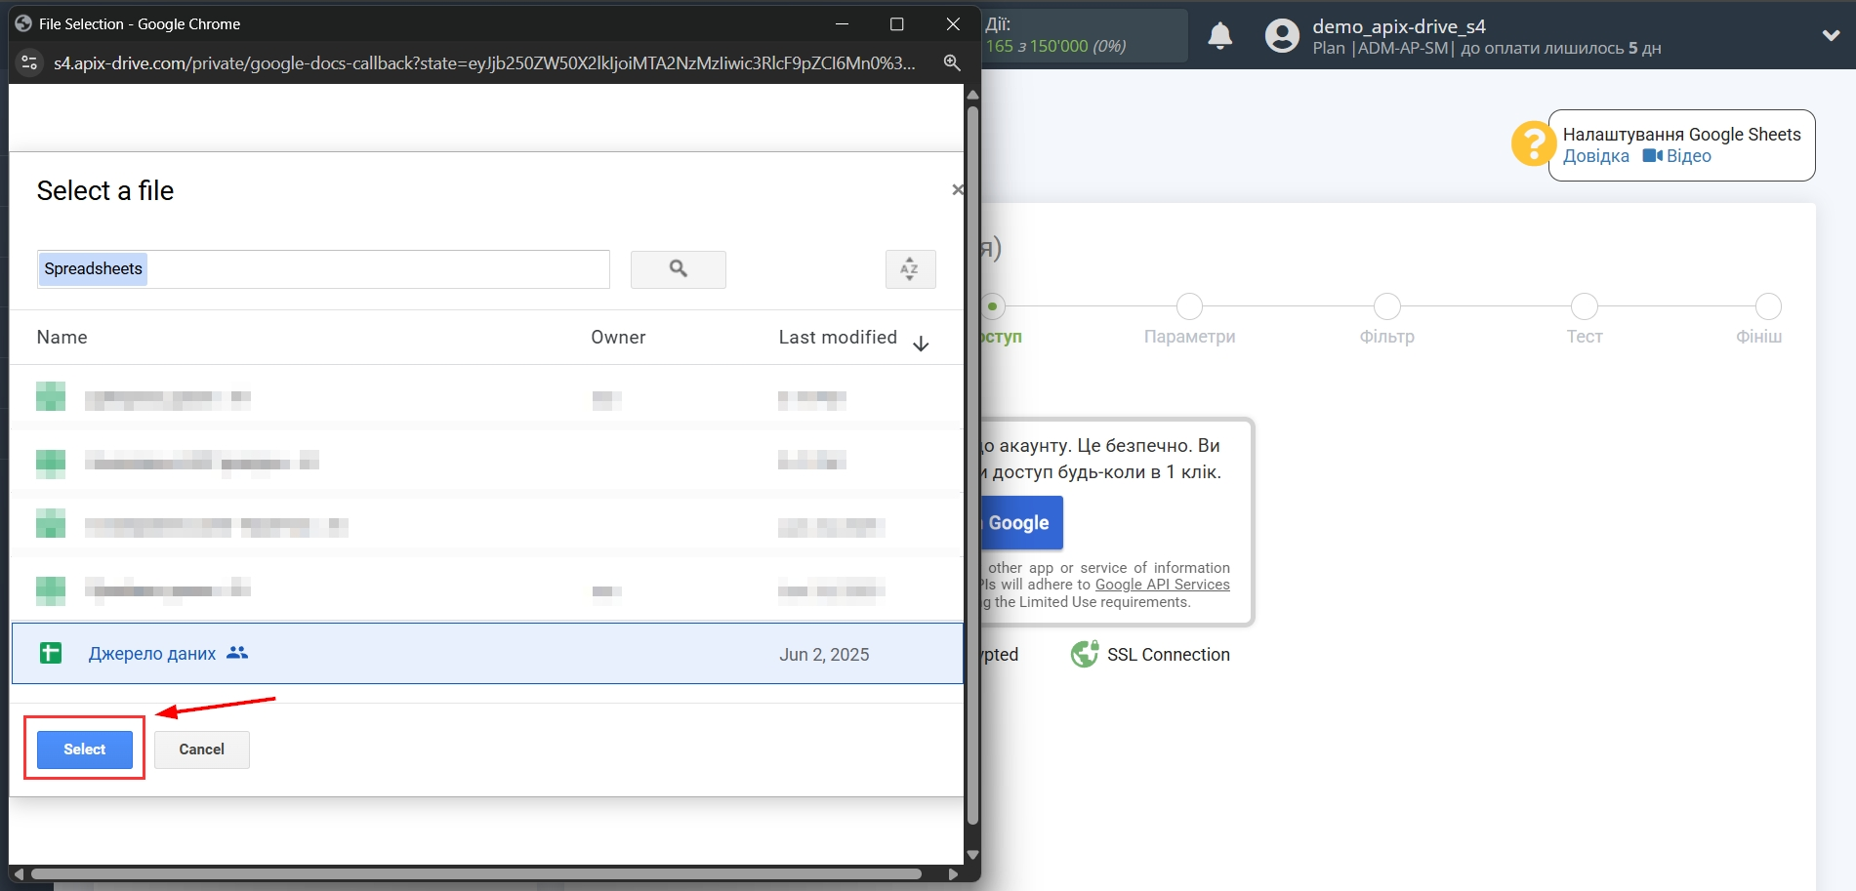Sort by Last modified column header
1856x891 pixels.
(x=838, y=337)
